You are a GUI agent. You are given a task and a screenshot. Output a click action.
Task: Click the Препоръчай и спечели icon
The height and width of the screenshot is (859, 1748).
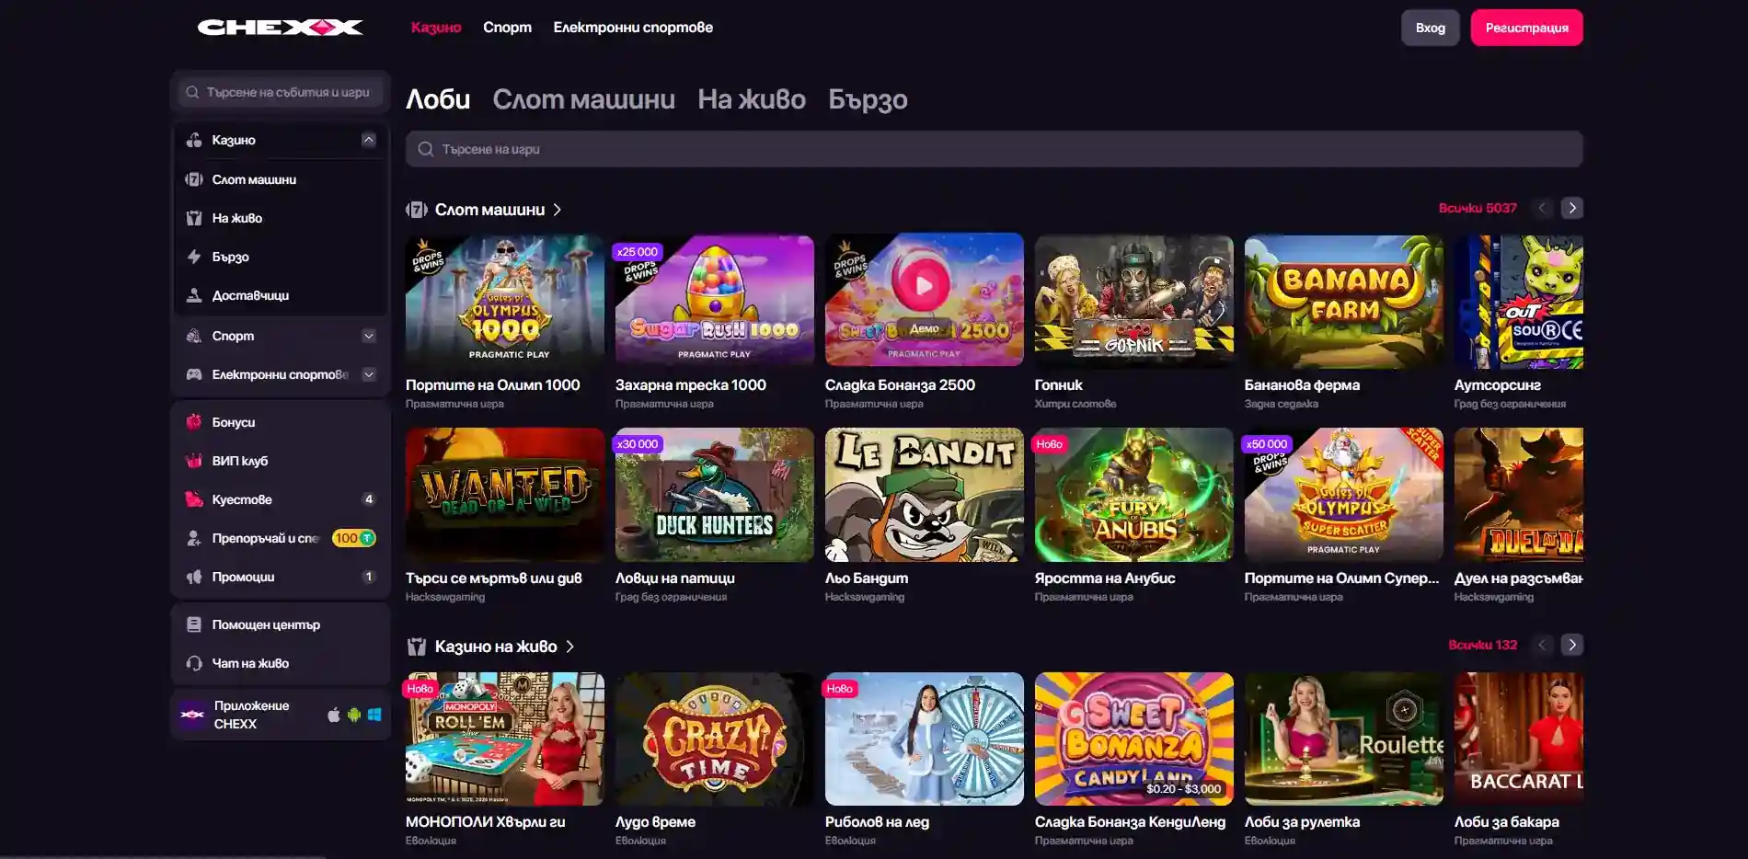tap(194, 538)
